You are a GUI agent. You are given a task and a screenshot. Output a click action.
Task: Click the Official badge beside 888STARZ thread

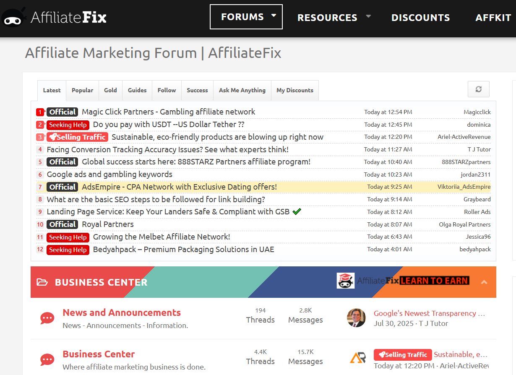pos(62,162)
